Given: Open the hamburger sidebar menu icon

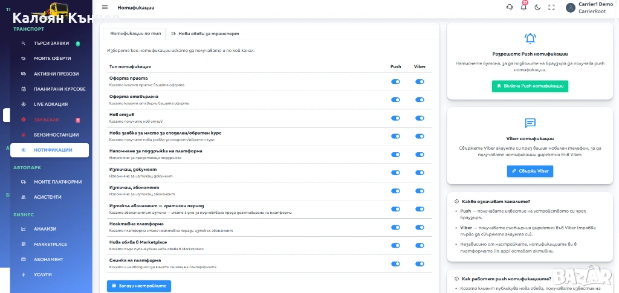Looking at the screenshot, I should click(105, 7).
